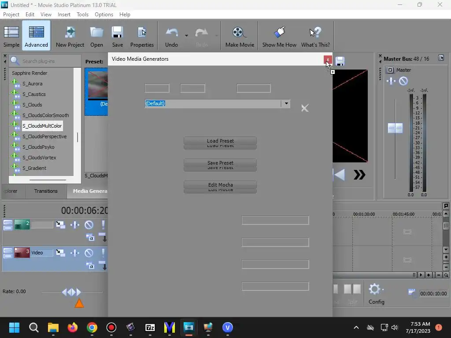Solo video track 2
Viewport: 451px width, 338px height.
pyautogui.click(x=103, y=225)
